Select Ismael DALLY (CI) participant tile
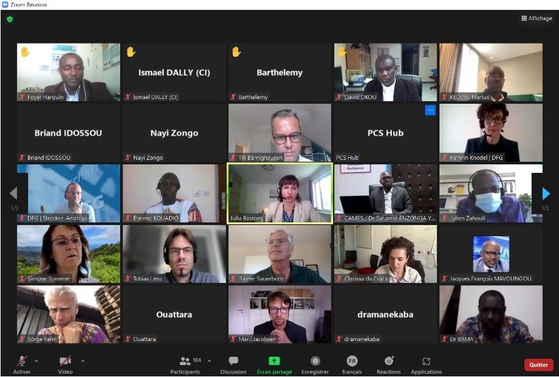 174,72
